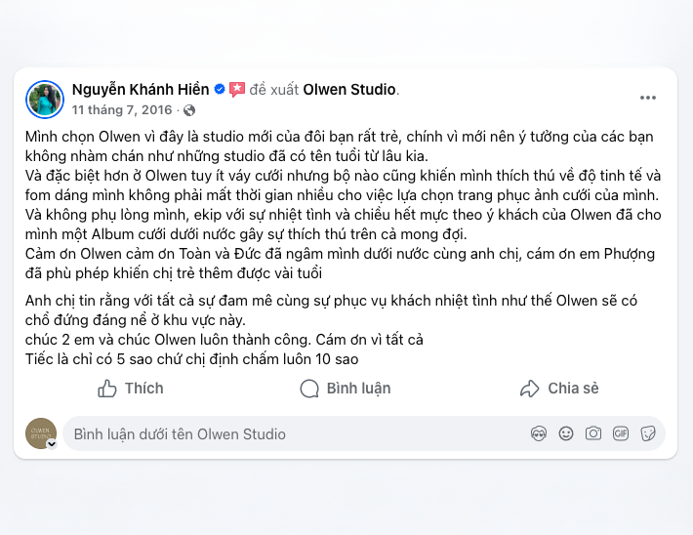This screenshot has height=535, width=693.
Task: Click the camera icon to attach photo
Action: (592, 433)
